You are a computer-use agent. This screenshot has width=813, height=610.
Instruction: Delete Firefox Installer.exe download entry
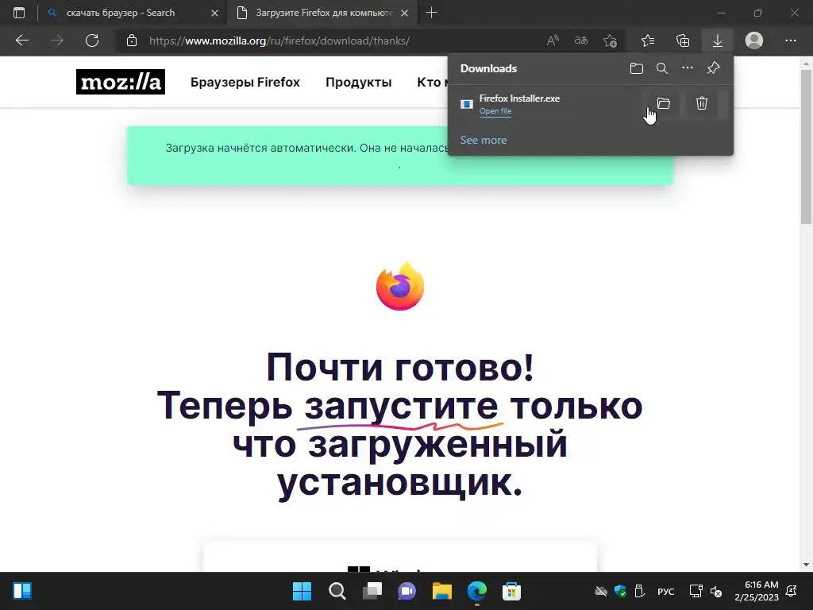tap(702, 103)
